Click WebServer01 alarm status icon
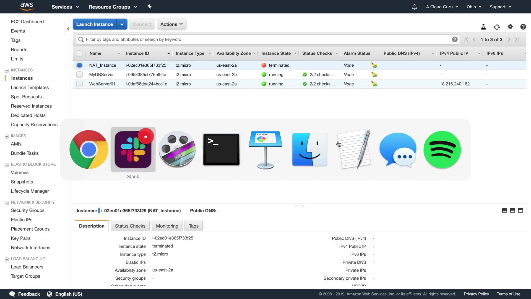This screenshot has height=299, width=531. pyautogui.click(x=374, y=84)
